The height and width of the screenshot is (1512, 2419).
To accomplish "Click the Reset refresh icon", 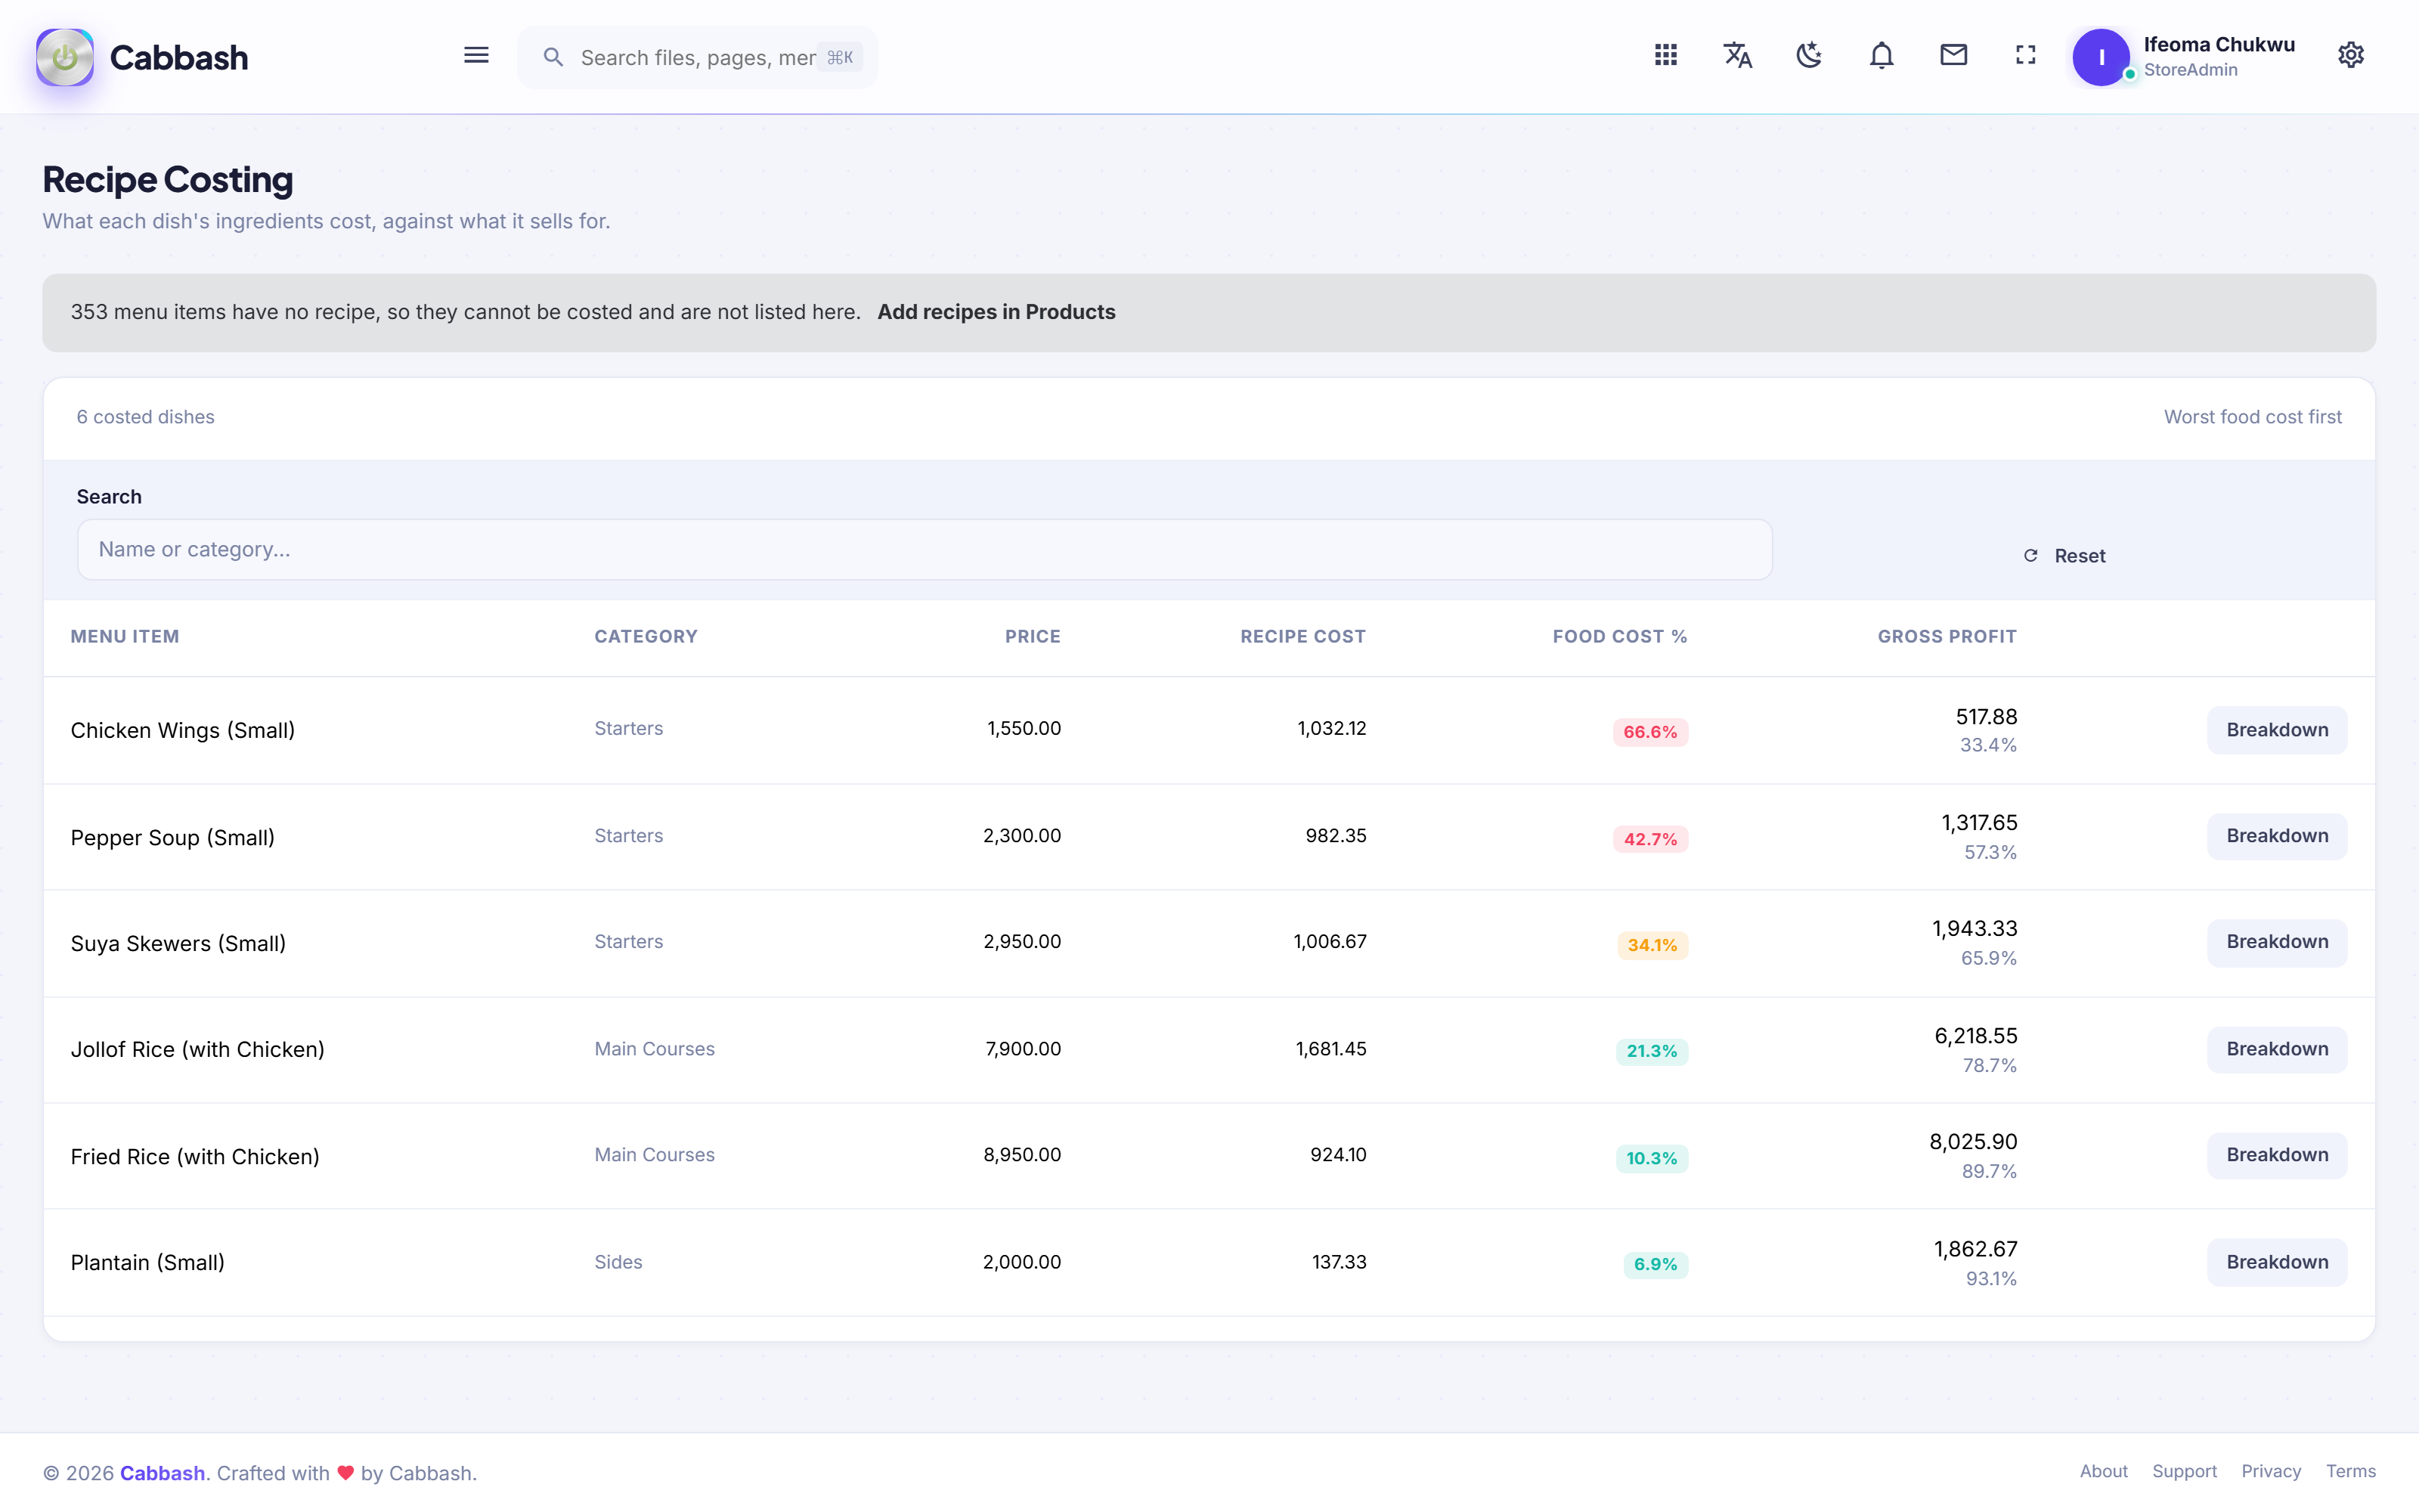I will point(2030,555).
